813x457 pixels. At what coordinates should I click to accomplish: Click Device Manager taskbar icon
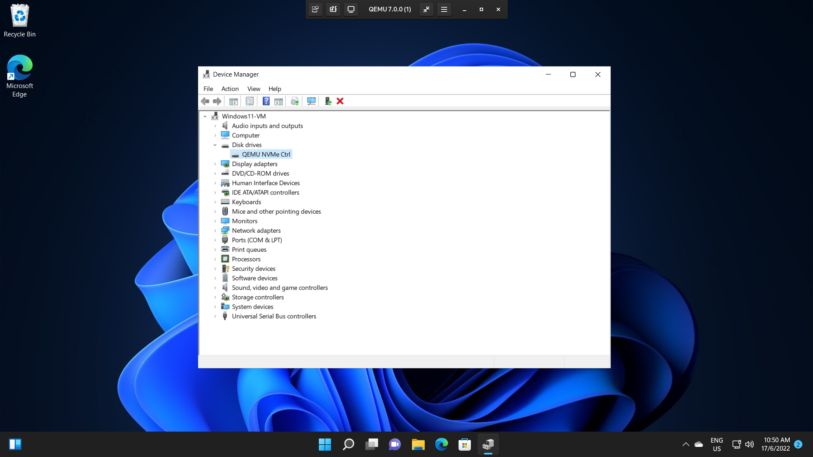[x=488, y=444]
